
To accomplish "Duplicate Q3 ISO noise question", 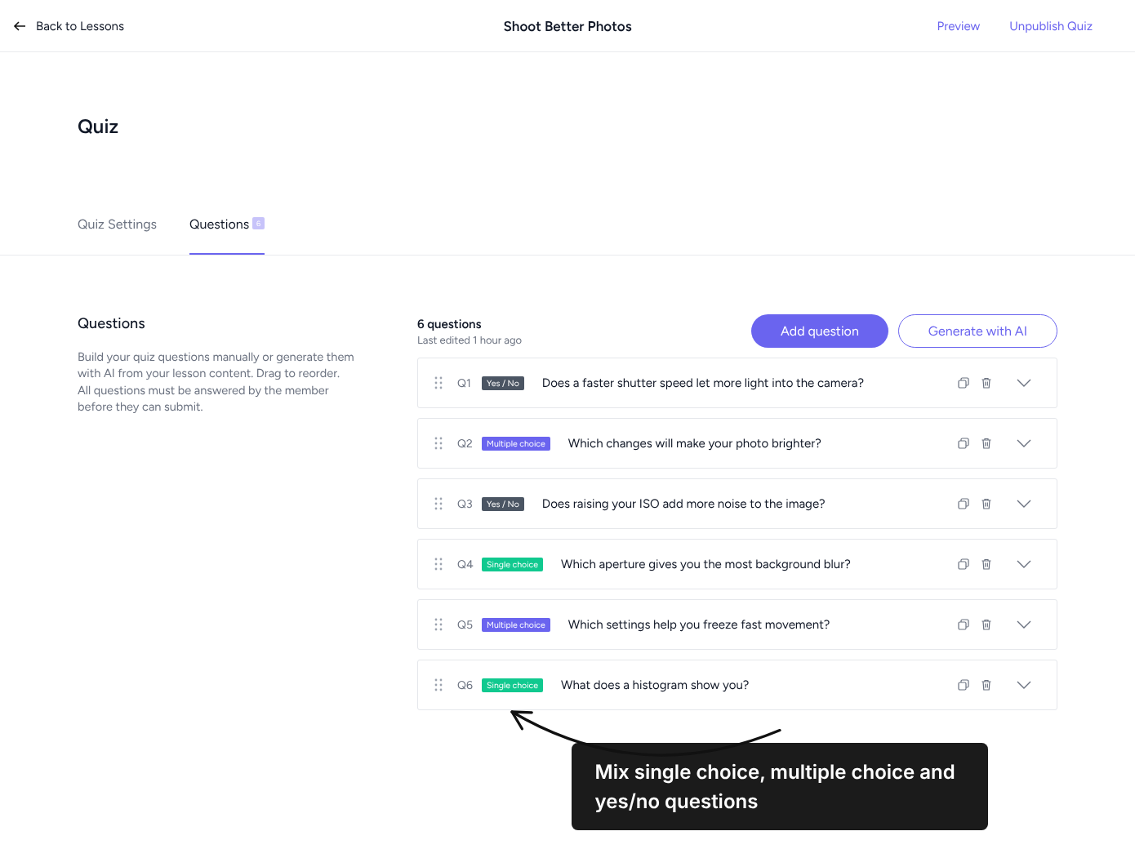I will click(964, 504).
